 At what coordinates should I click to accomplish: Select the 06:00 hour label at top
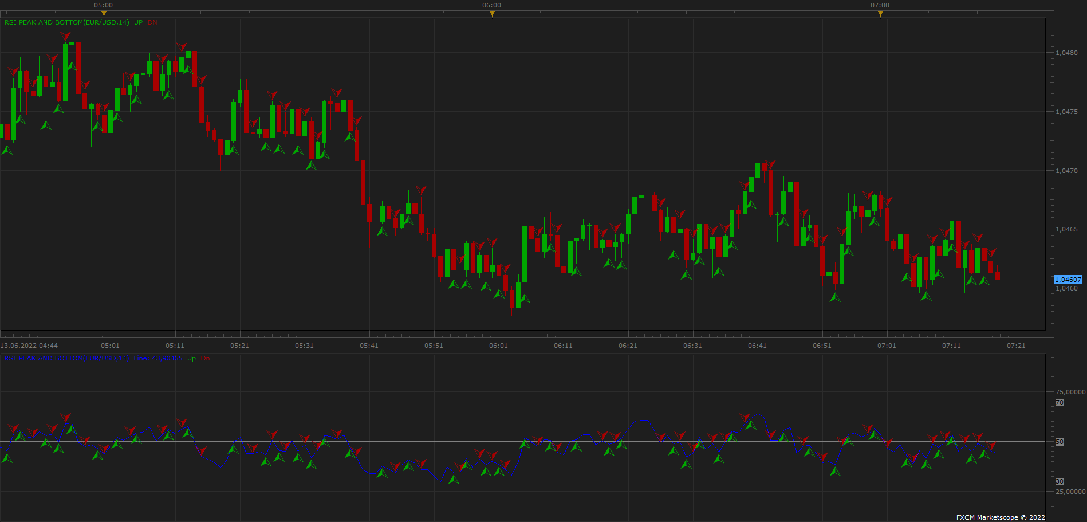(491, 5)
